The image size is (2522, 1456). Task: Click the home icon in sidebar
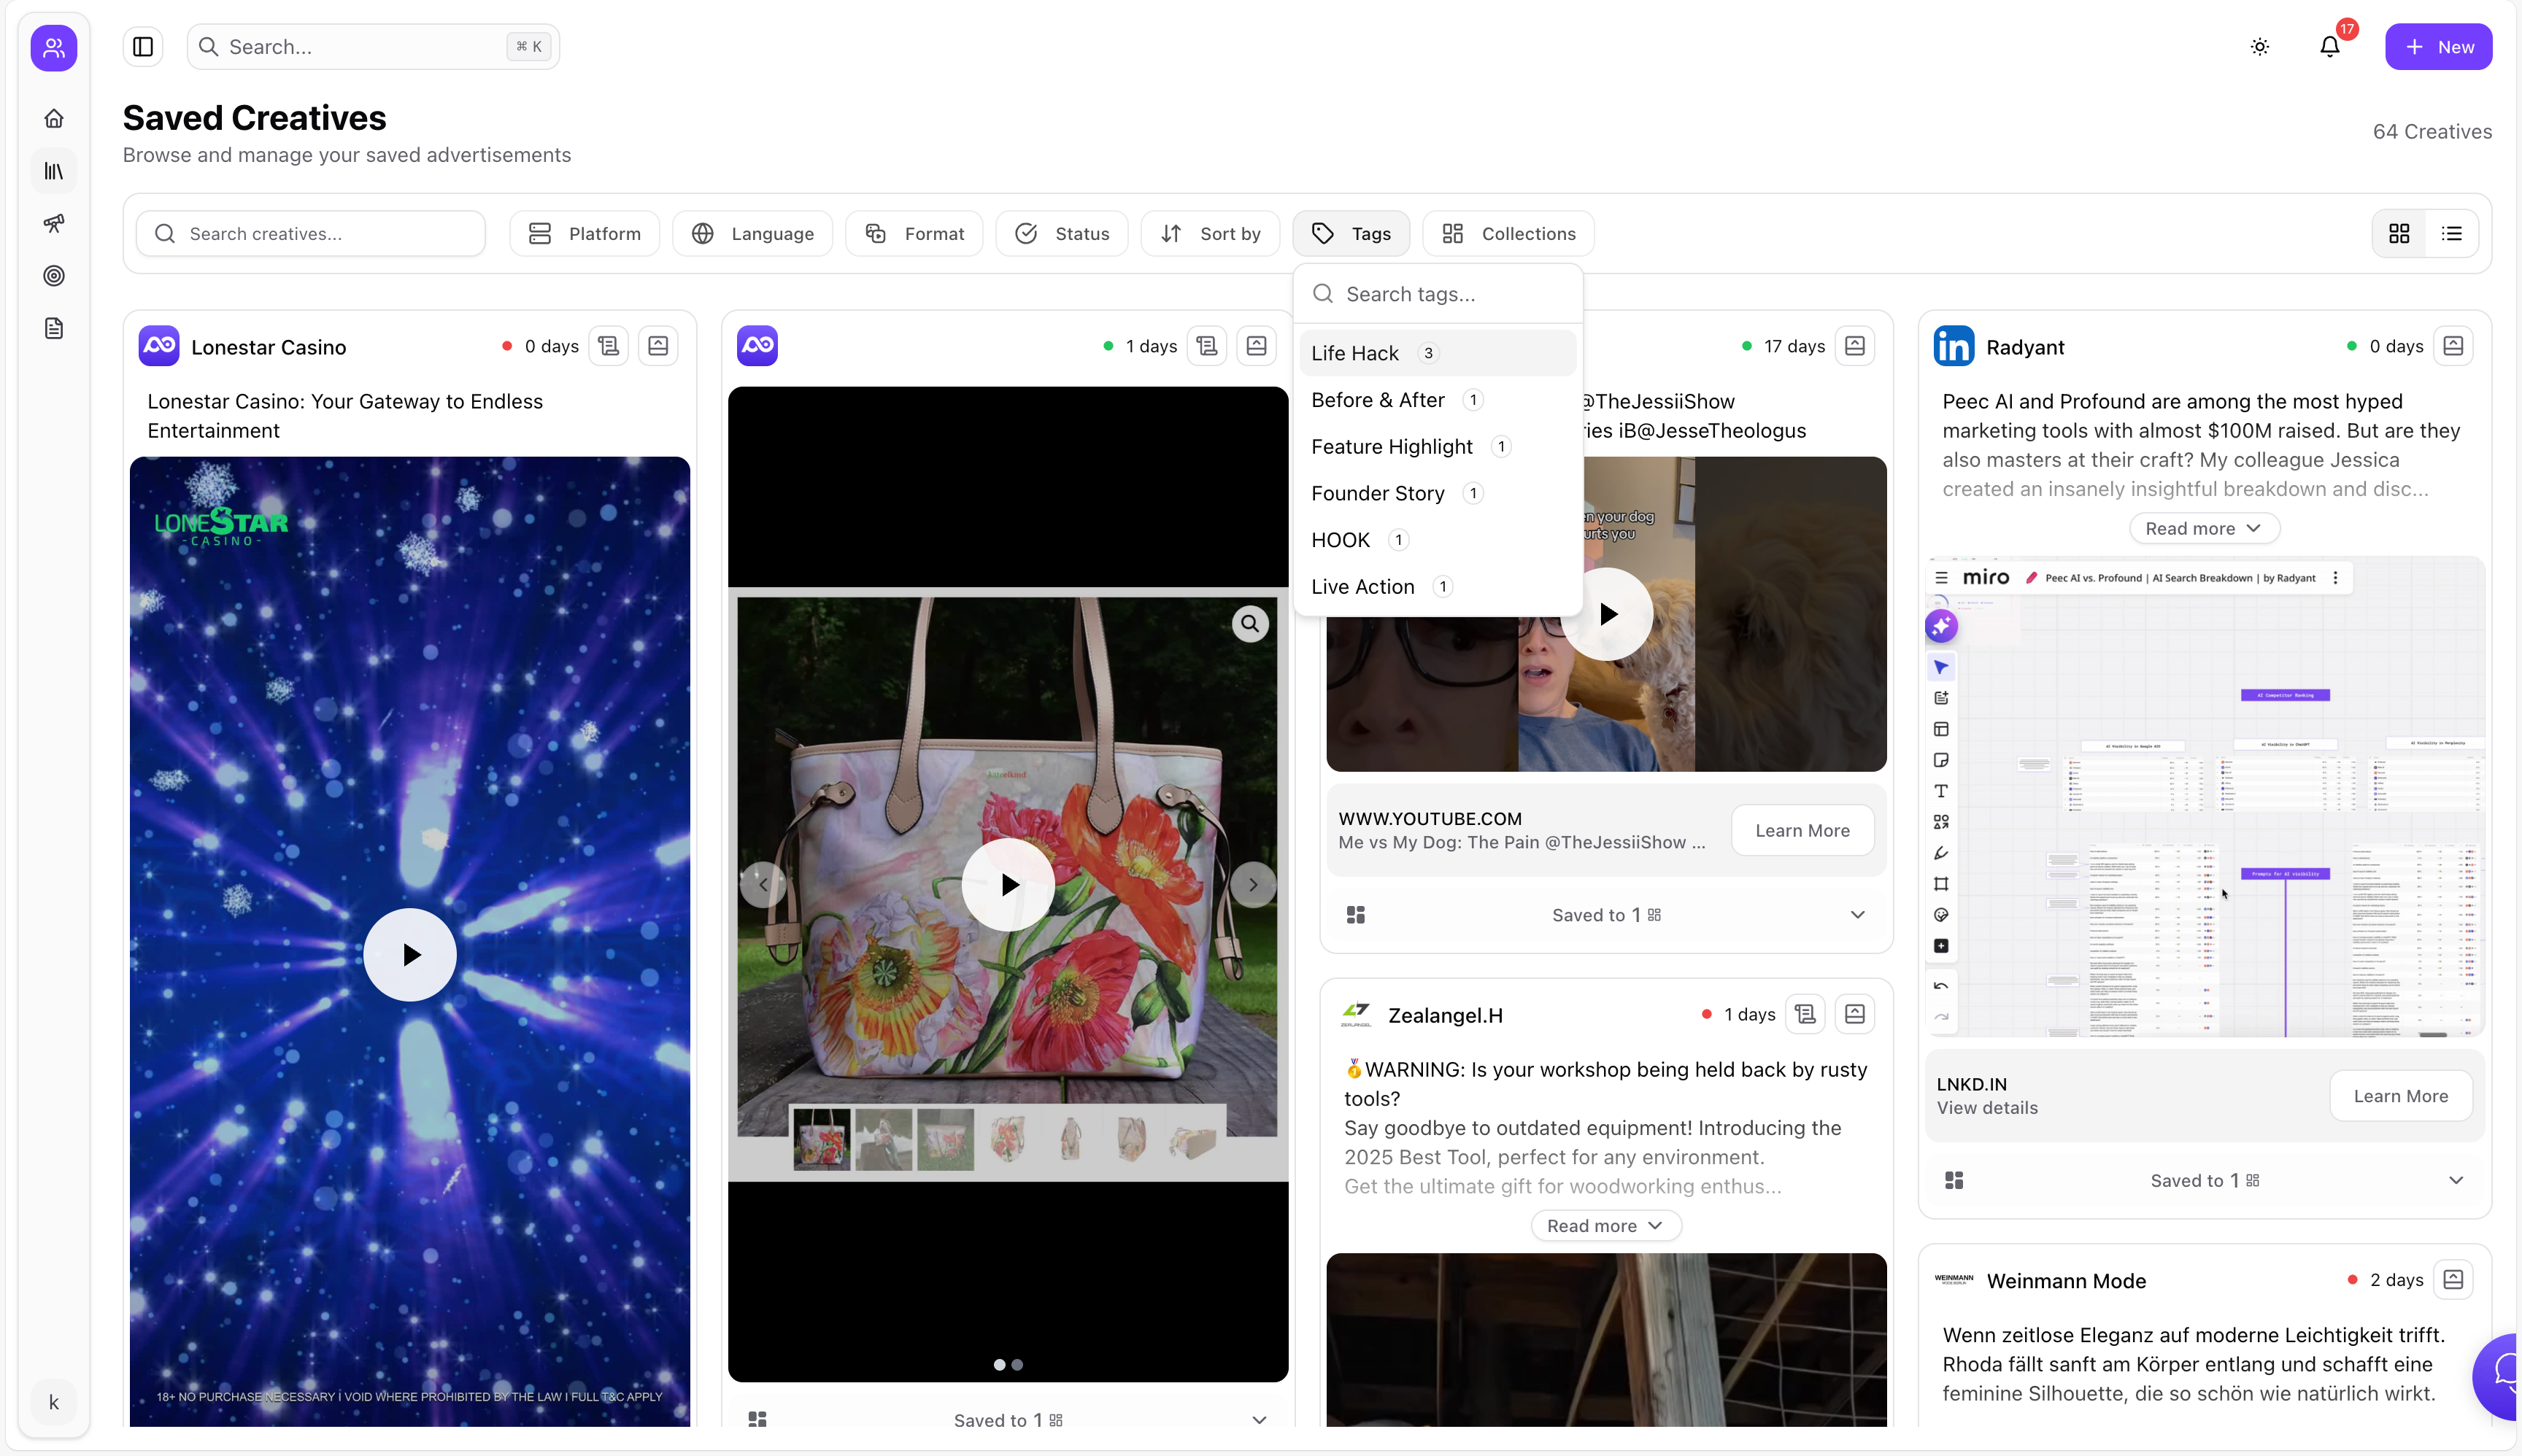tap(54, 118)
